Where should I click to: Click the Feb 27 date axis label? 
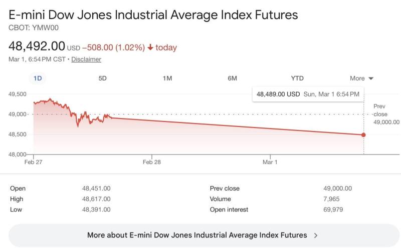click(x=34, y=162)
